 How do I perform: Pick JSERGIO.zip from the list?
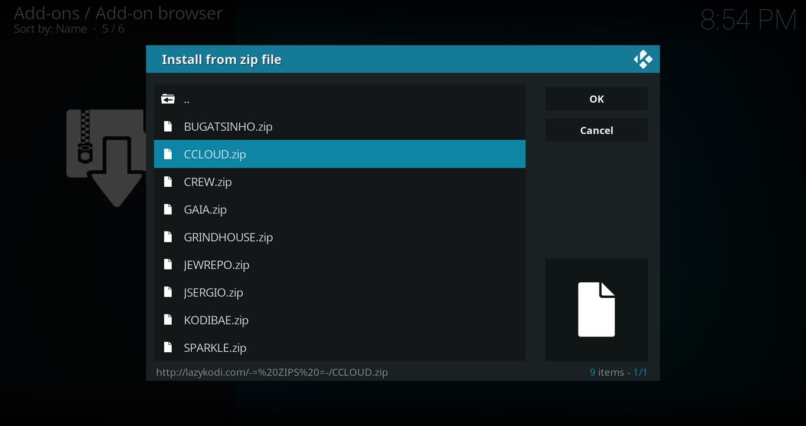click(213, 293)
